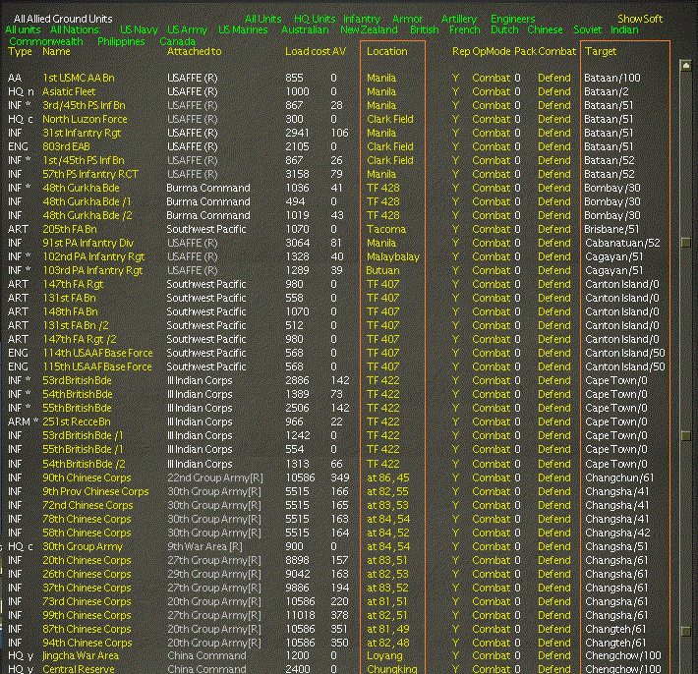Click Bataan/100 target cell

[x=612, y=78]
